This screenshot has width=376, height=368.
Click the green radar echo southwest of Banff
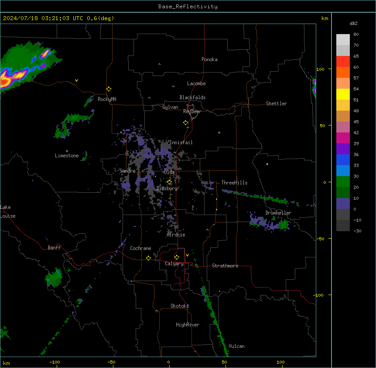click(x=54, y=278)
